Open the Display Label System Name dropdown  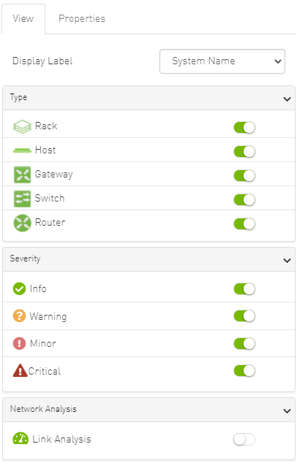point(222,61)
